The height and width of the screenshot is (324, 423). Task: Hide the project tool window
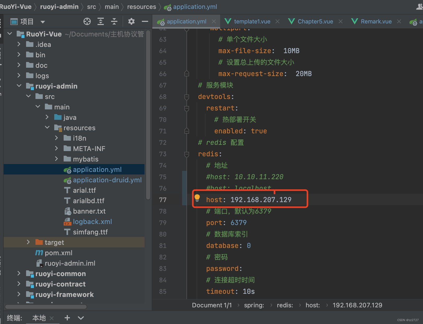click(x=145, y=21)
